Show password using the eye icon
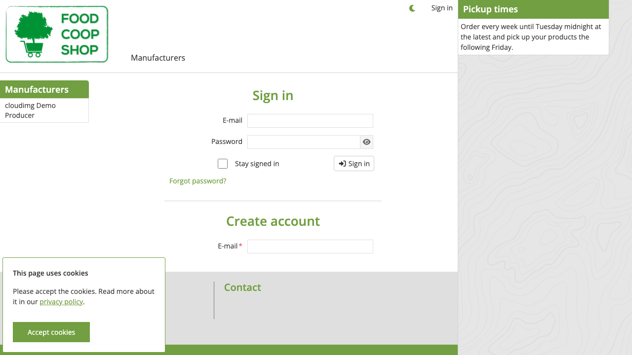Image resolution: width=632 pixels, height=355 pixels. click(x=366, y=142)
